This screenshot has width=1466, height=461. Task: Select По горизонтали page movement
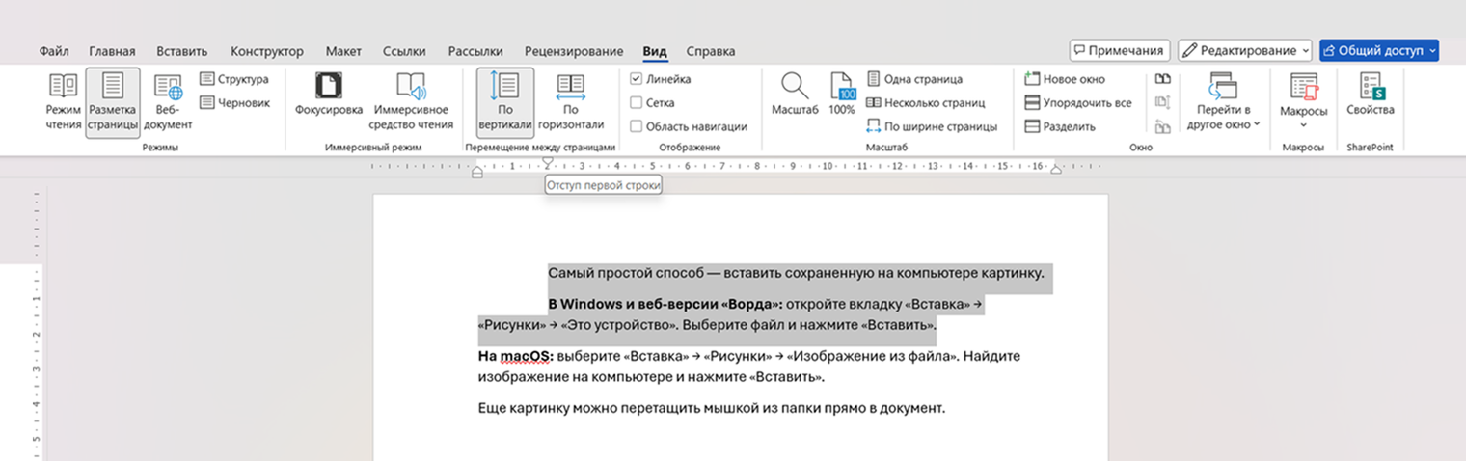click(x=570, y=102)
